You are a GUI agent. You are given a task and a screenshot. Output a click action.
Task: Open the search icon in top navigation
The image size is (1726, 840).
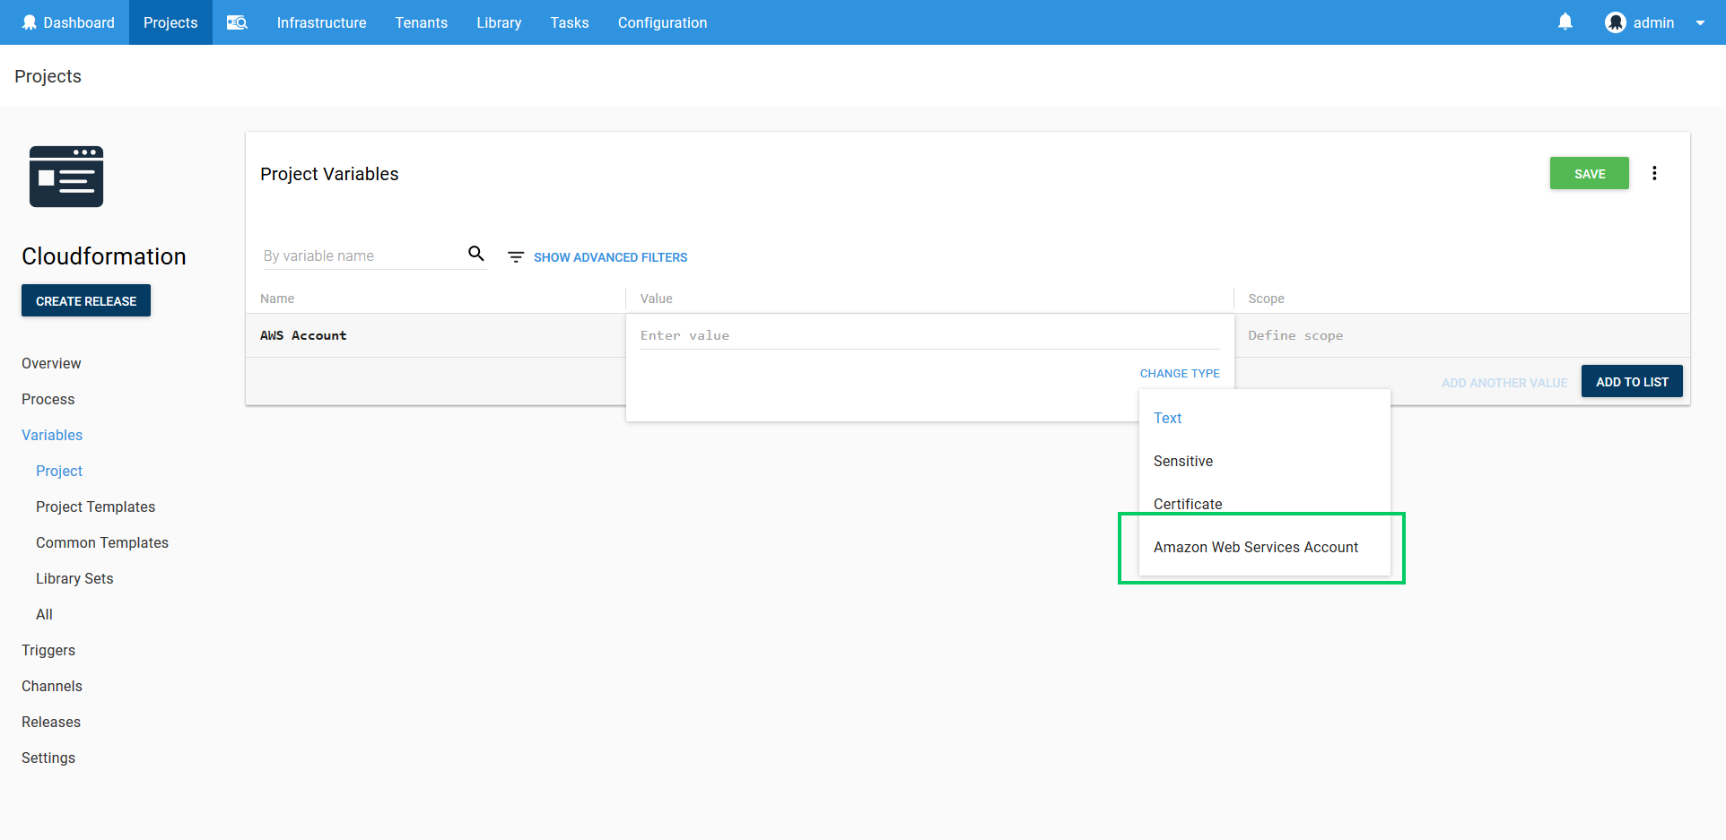click(x=236, y=22)
